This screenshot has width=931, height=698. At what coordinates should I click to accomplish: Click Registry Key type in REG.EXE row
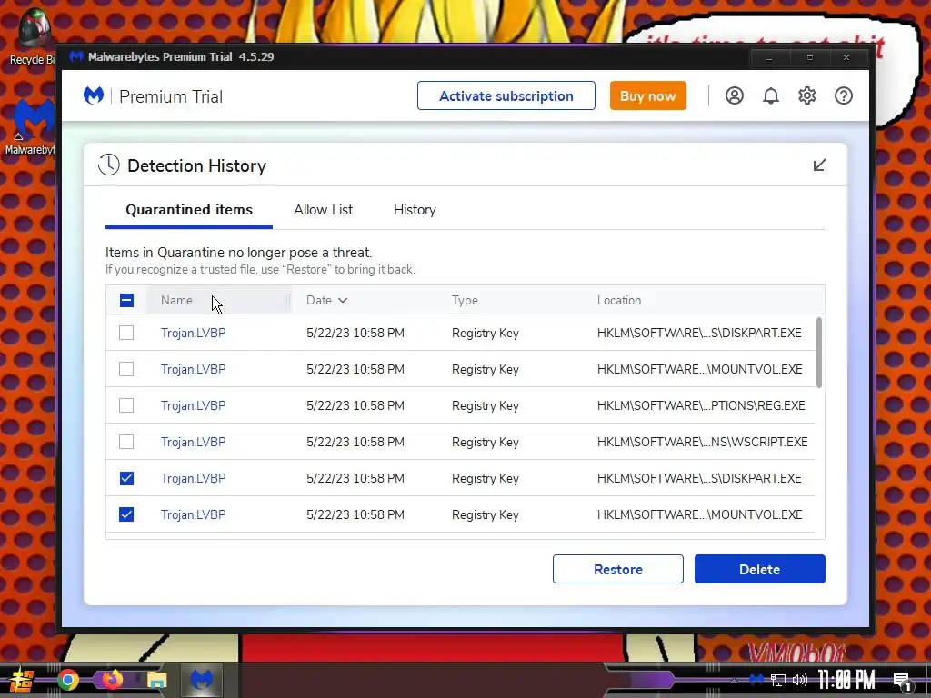[x=486, y=405]
